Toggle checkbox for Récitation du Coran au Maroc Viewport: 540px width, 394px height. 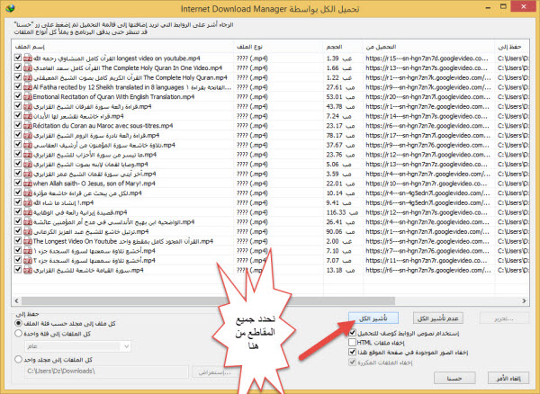tap(18, 125)
